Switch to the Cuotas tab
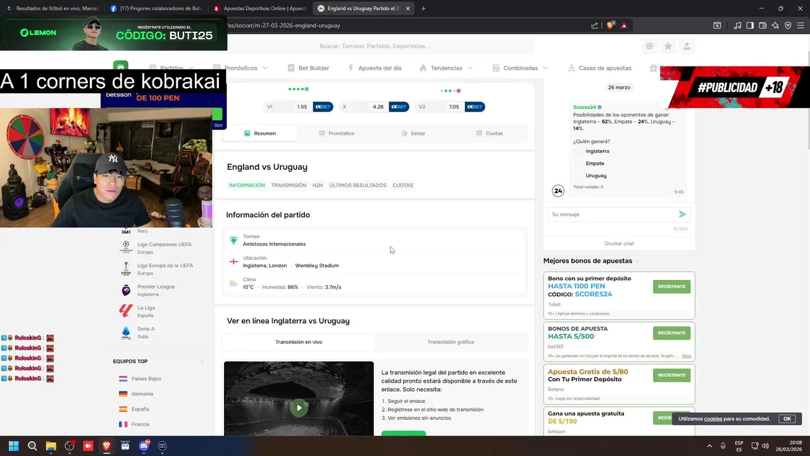This screenshot has width=810, height=456. click(x=490, y=134)
